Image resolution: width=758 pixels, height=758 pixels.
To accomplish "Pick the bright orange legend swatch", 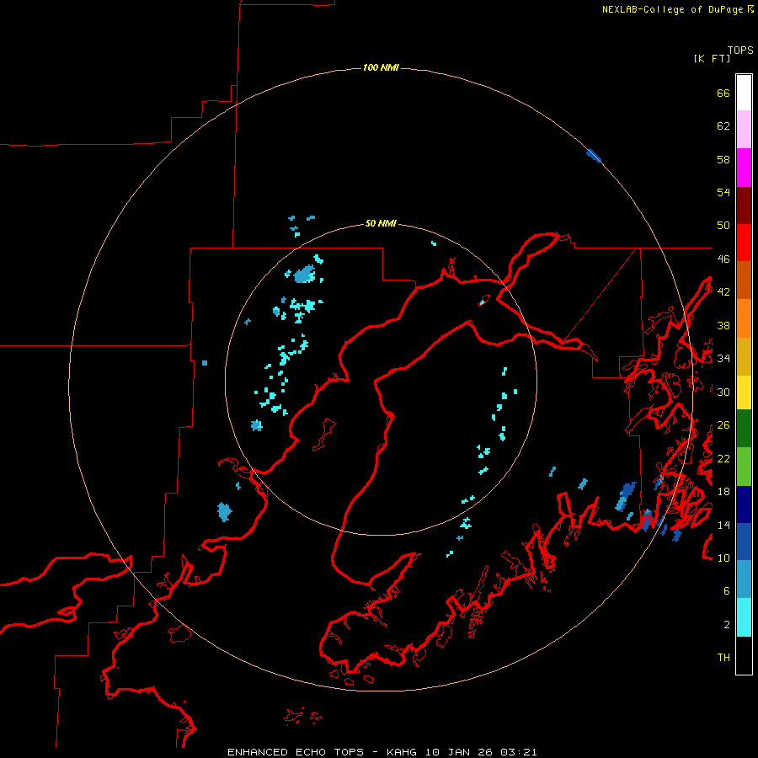I will pyautogui.click(x=744, y=318).
